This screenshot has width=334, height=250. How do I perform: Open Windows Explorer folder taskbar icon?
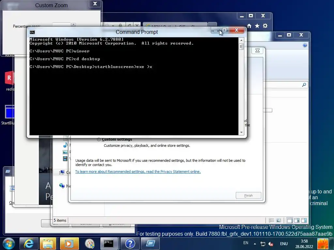tap(48, 243)
